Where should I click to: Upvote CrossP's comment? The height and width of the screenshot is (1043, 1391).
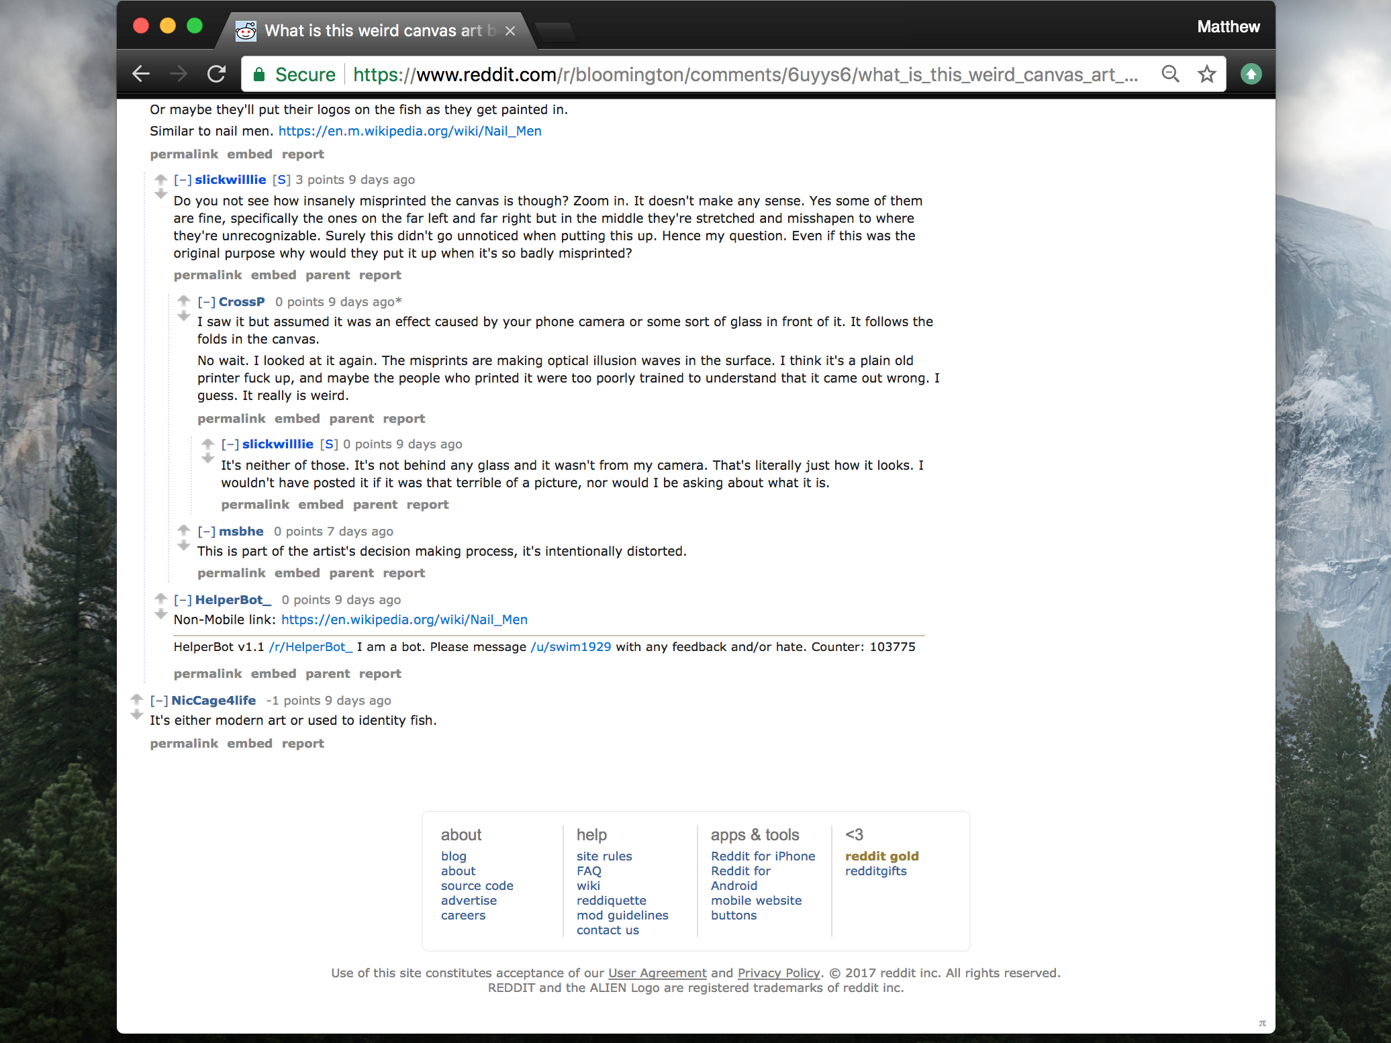click(184, 301)
